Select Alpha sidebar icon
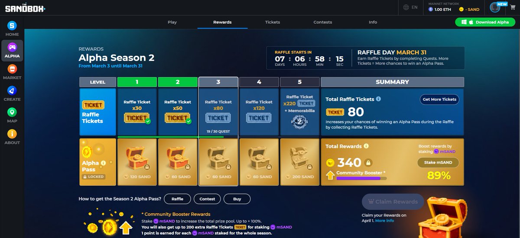The image size is (520, 238). click(x=12, y=50)
